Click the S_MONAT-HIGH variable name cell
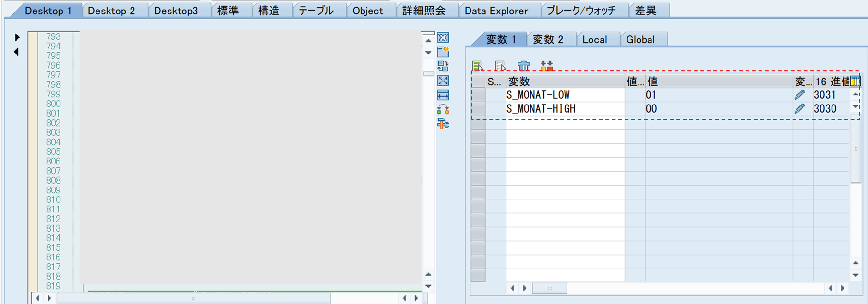The image size is (868, 304). pyautogui.click(x=565, y=109)
